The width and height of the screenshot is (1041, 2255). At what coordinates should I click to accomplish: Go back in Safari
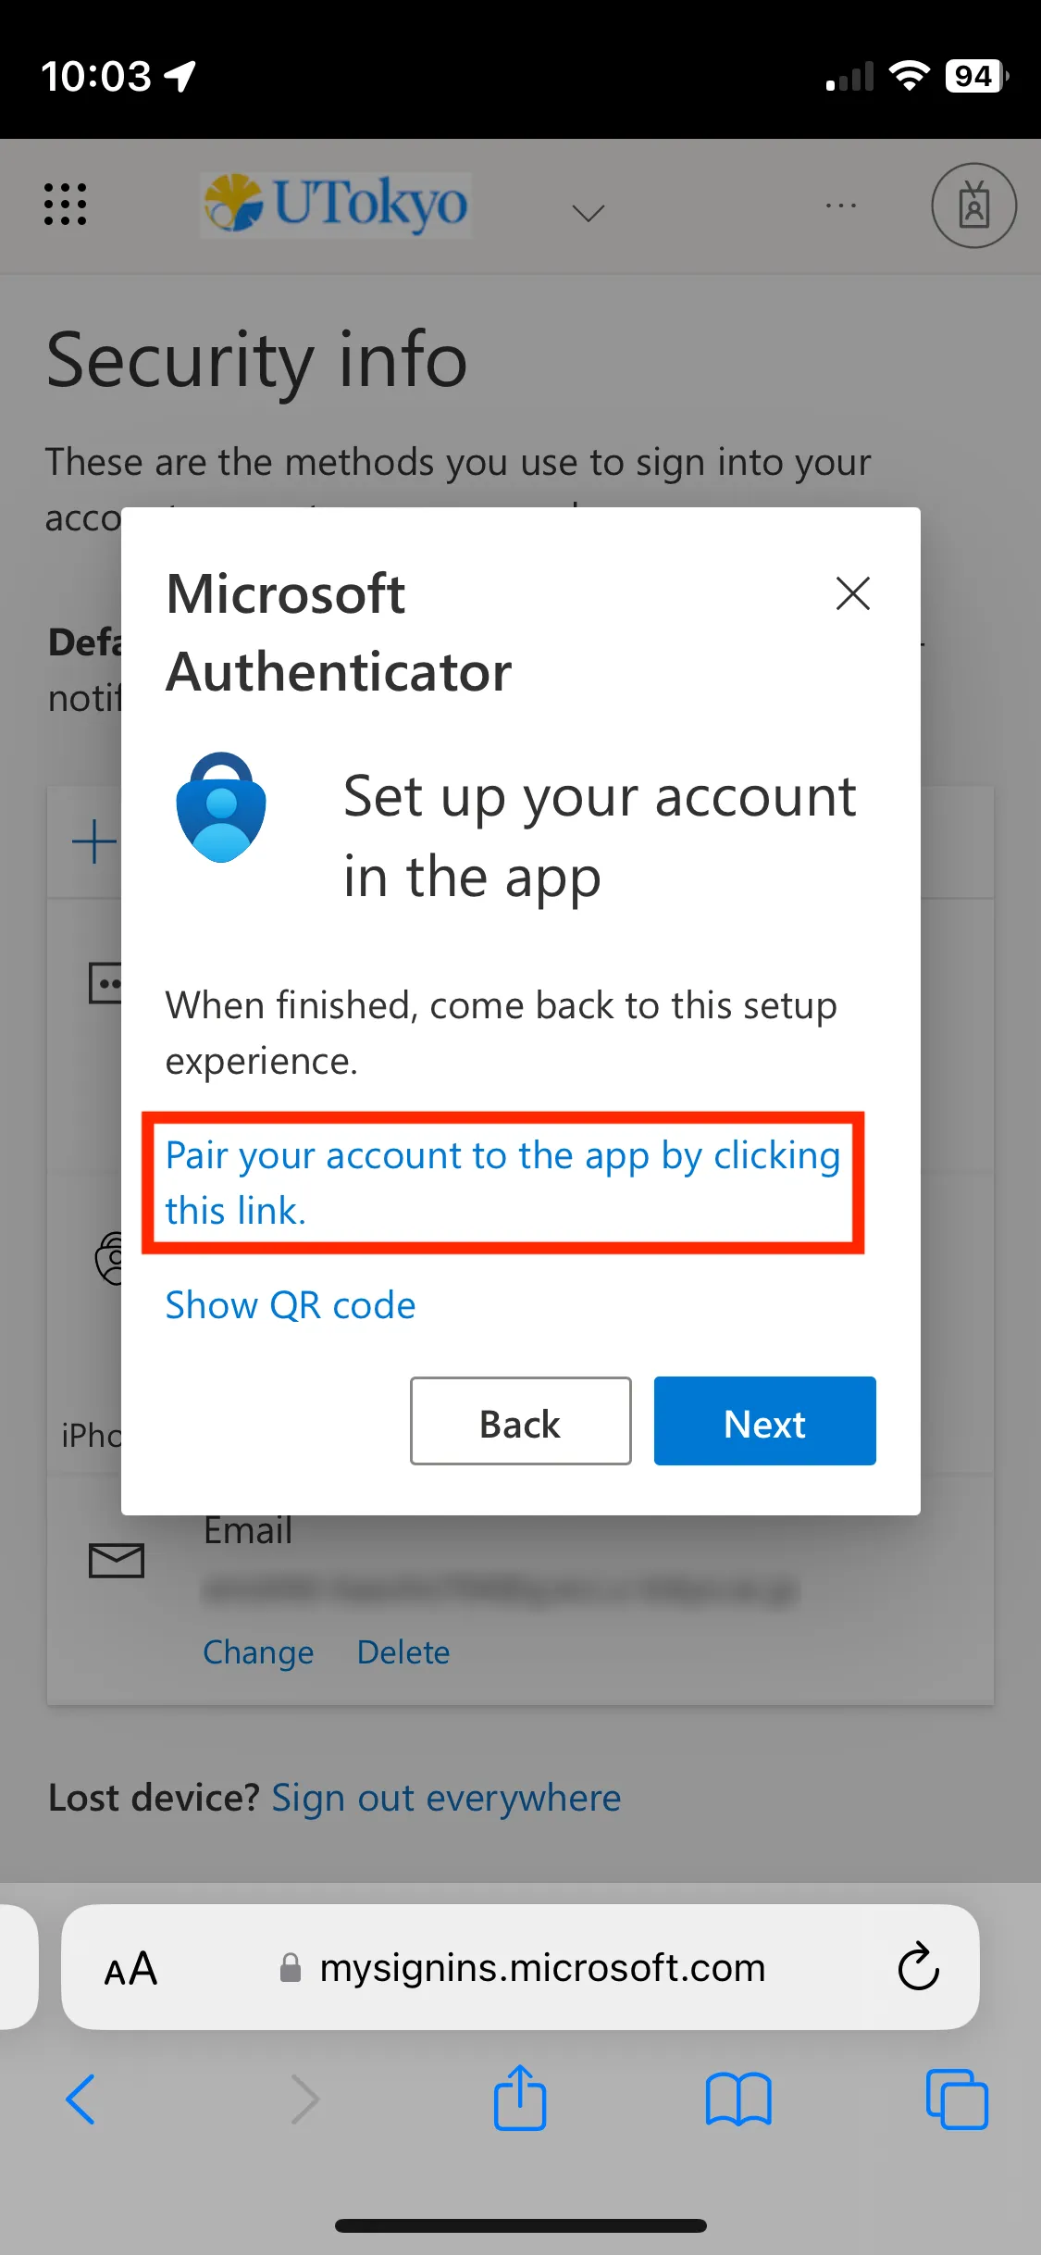coord(81,2099)
